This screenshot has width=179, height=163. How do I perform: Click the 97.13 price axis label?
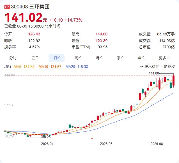(x=9, y=105)
